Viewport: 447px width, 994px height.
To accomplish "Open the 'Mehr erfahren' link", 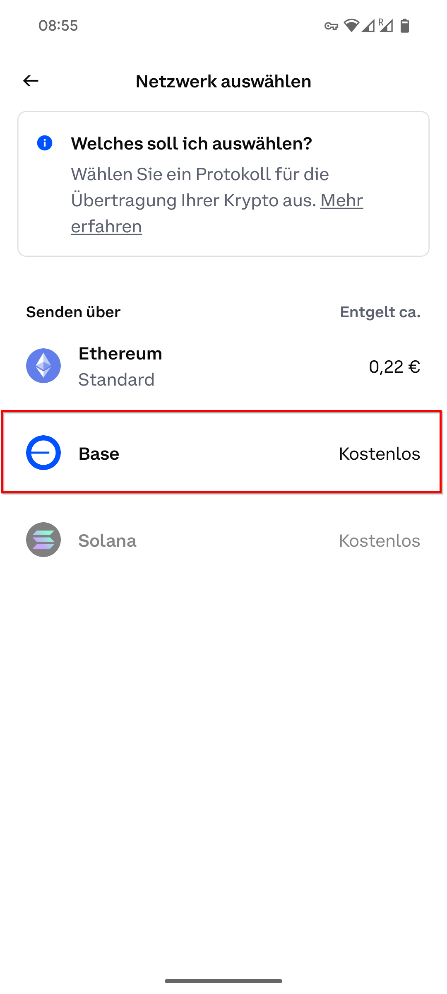I will click(x=341, y=201).
